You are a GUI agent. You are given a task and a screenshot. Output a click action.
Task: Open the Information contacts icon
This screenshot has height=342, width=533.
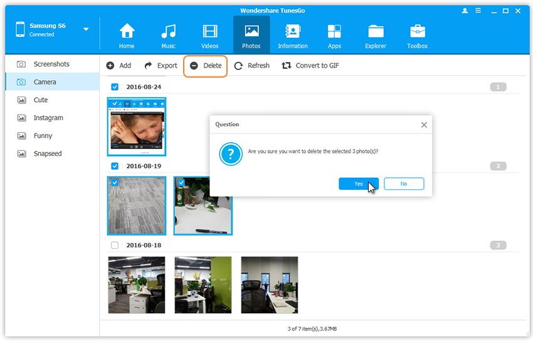click(292, 31)
